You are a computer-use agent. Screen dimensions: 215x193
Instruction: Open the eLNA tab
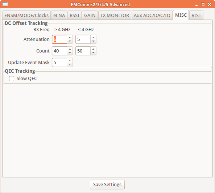click(x=59, y=15)
